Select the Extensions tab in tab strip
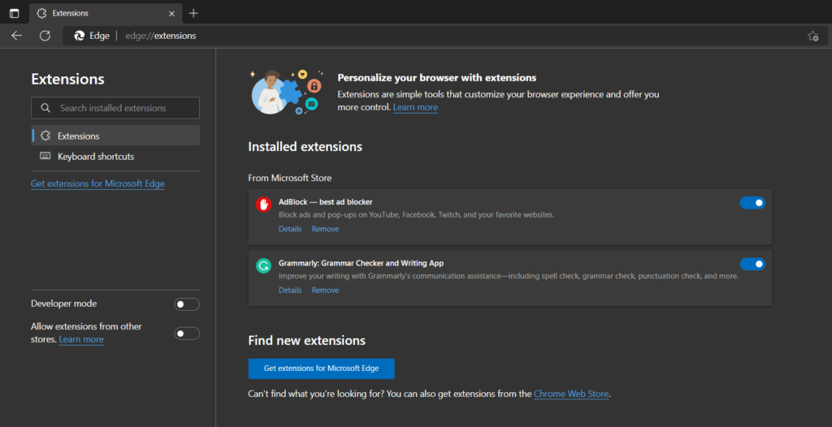Viewport: 832px width, 427px height. tap(105, 13)
